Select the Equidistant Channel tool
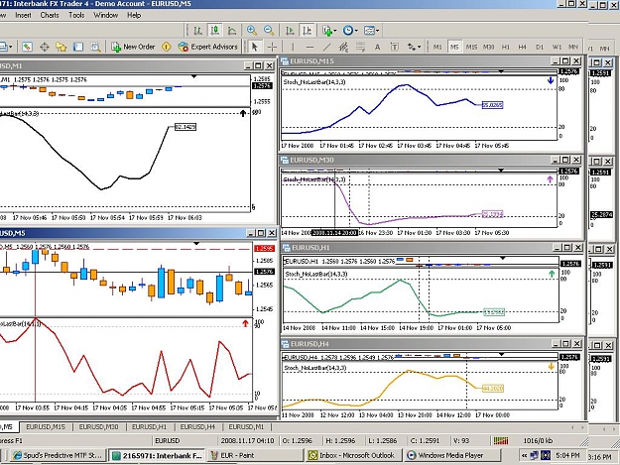The width and height of the screenshot is (620, 465). pyautogui.click(x=343, y=47)
